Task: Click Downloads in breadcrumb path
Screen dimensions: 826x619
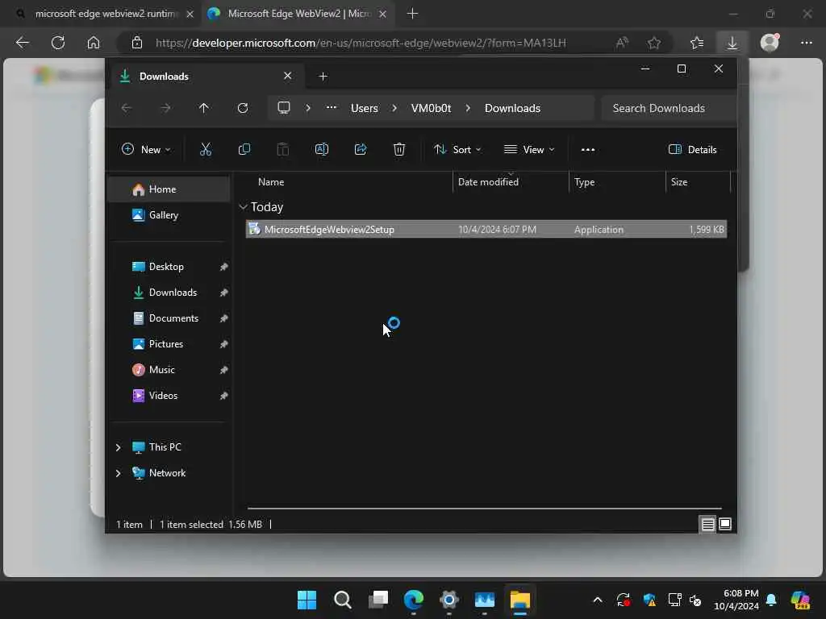Action: pos(512,108)
